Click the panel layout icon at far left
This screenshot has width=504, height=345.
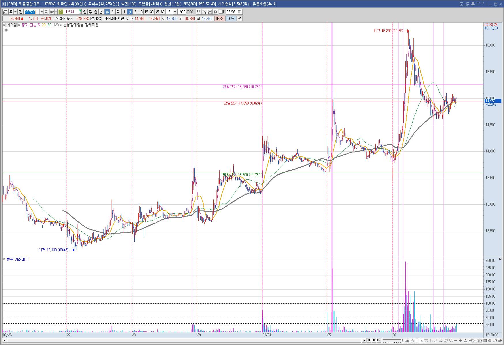pos(5,12)
